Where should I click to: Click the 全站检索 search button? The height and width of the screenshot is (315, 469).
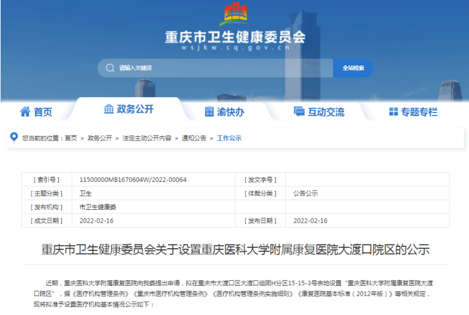click(x=353, y=68)
